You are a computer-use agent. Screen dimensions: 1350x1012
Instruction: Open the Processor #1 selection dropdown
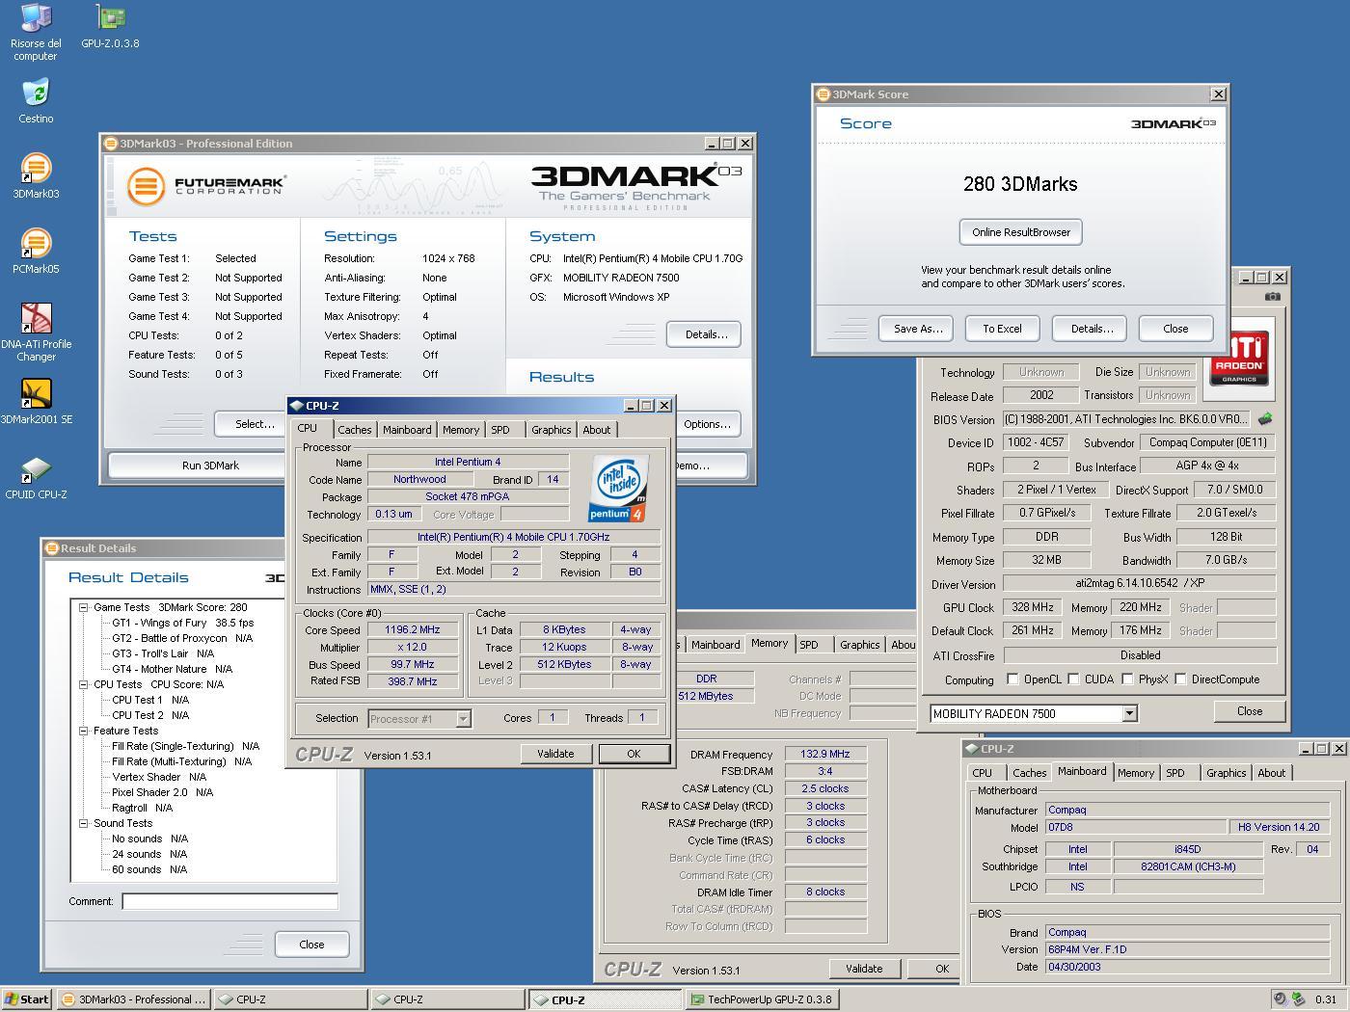[463, 719]
